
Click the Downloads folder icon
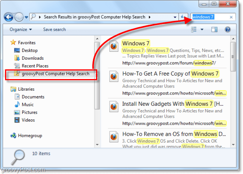pyautogui.click(x=17, y=58)
